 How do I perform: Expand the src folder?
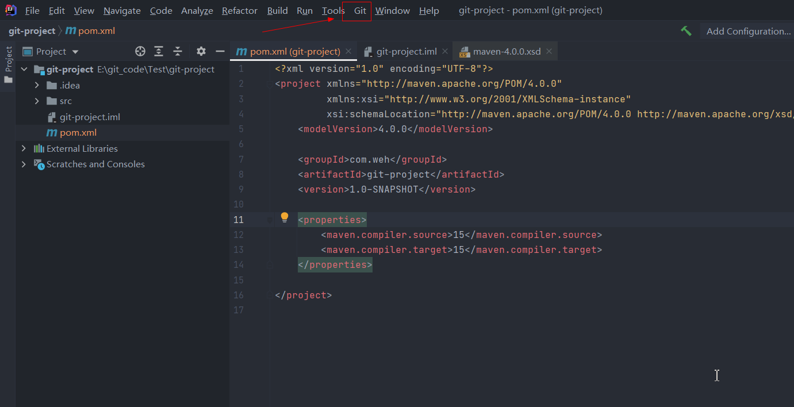coord(37,101)
